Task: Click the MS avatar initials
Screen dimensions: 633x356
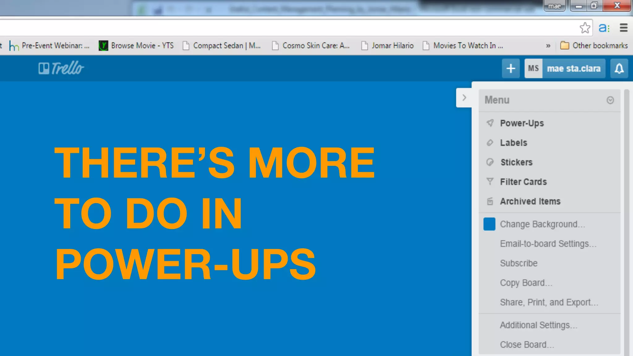Action: pyautogui.click(x=533, y=68)
